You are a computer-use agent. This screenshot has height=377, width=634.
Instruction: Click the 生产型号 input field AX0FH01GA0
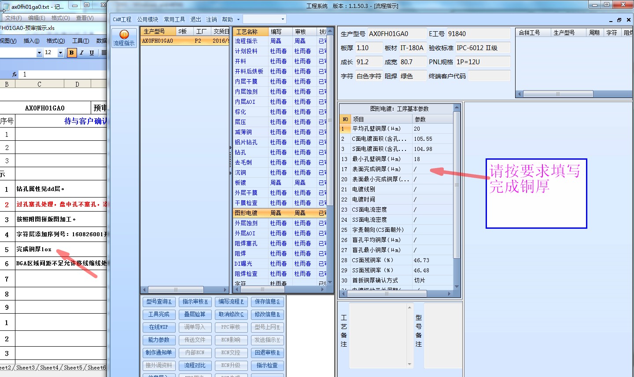pos(397,34)
